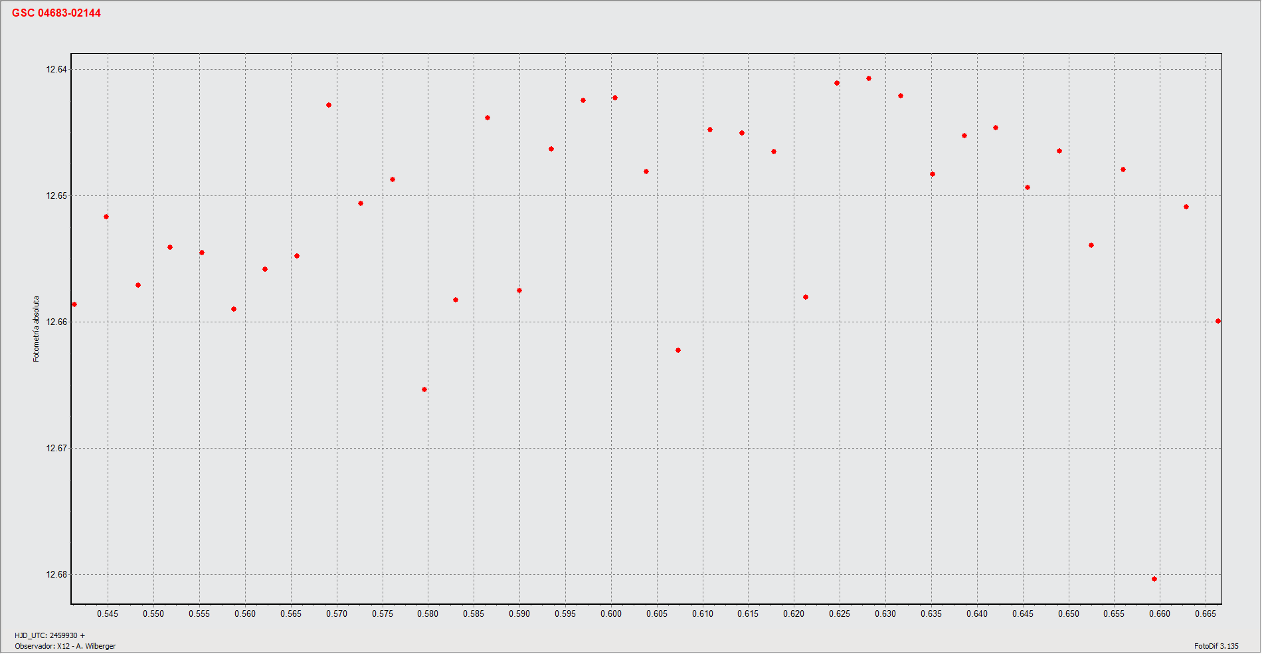Click the 12.68 y-axis tick label
This screenshot has width=1262, height=654.
[56, 575]
